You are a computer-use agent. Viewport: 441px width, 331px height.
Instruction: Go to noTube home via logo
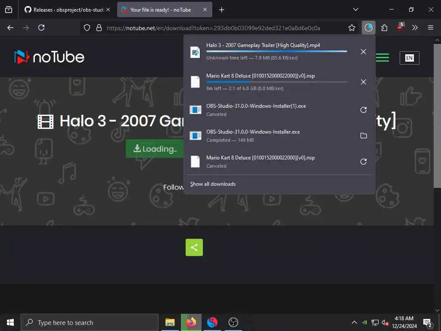(50, 57)
